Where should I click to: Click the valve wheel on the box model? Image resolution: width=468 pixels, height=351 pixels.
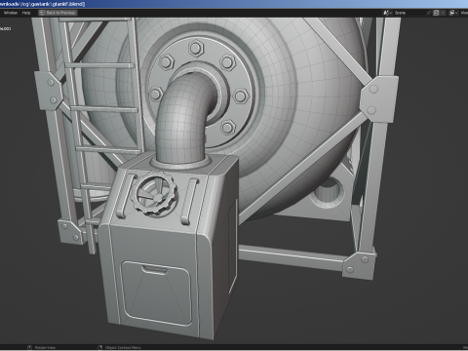(x=154, y=195)
